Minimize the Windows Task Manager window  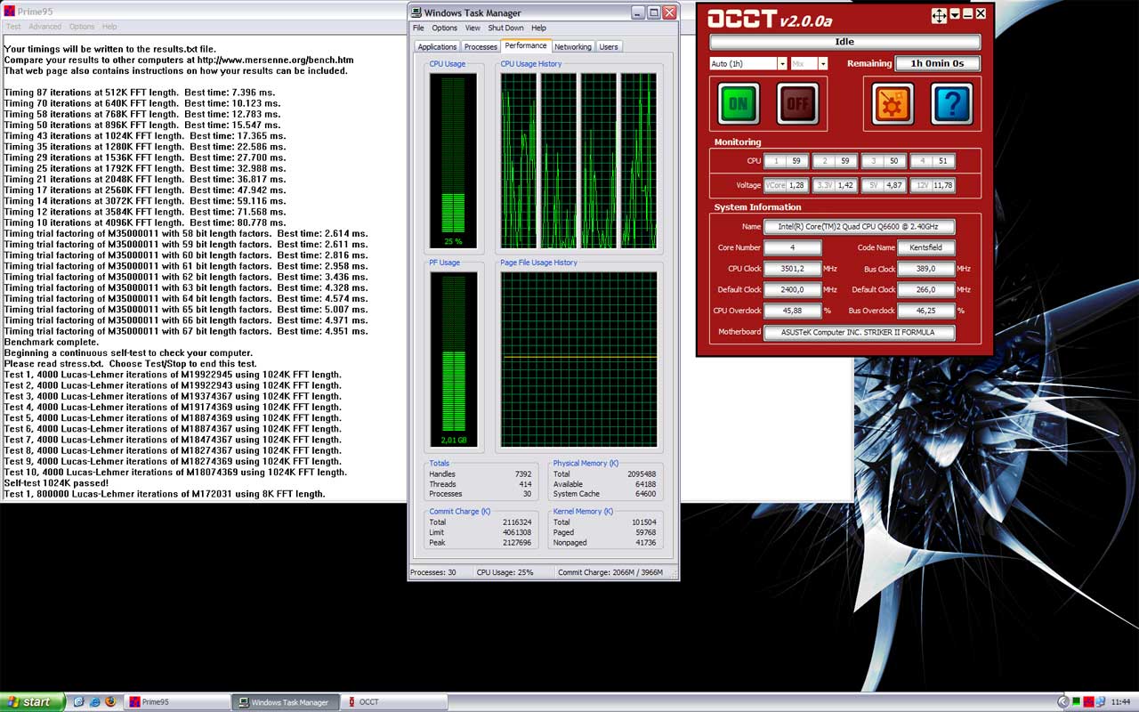(639, 12)
